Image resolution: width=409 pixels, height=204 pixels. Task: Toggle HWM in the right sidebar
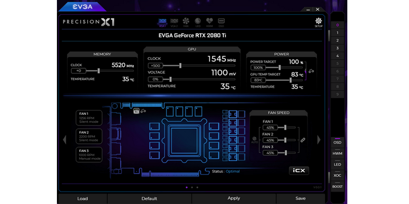click(337, 154)
